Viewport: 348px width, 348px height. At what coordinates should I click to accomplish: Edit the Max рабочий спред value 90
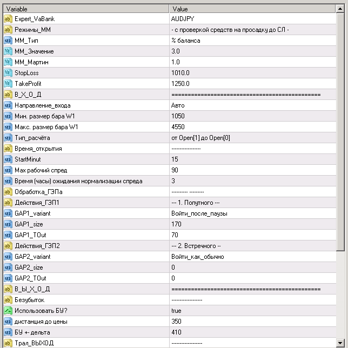tap(253, 170)
